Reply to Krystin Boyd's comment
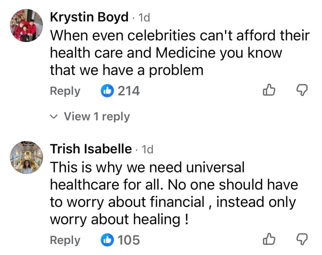Viewport: 322px width, 255px height. pos(65,91)
